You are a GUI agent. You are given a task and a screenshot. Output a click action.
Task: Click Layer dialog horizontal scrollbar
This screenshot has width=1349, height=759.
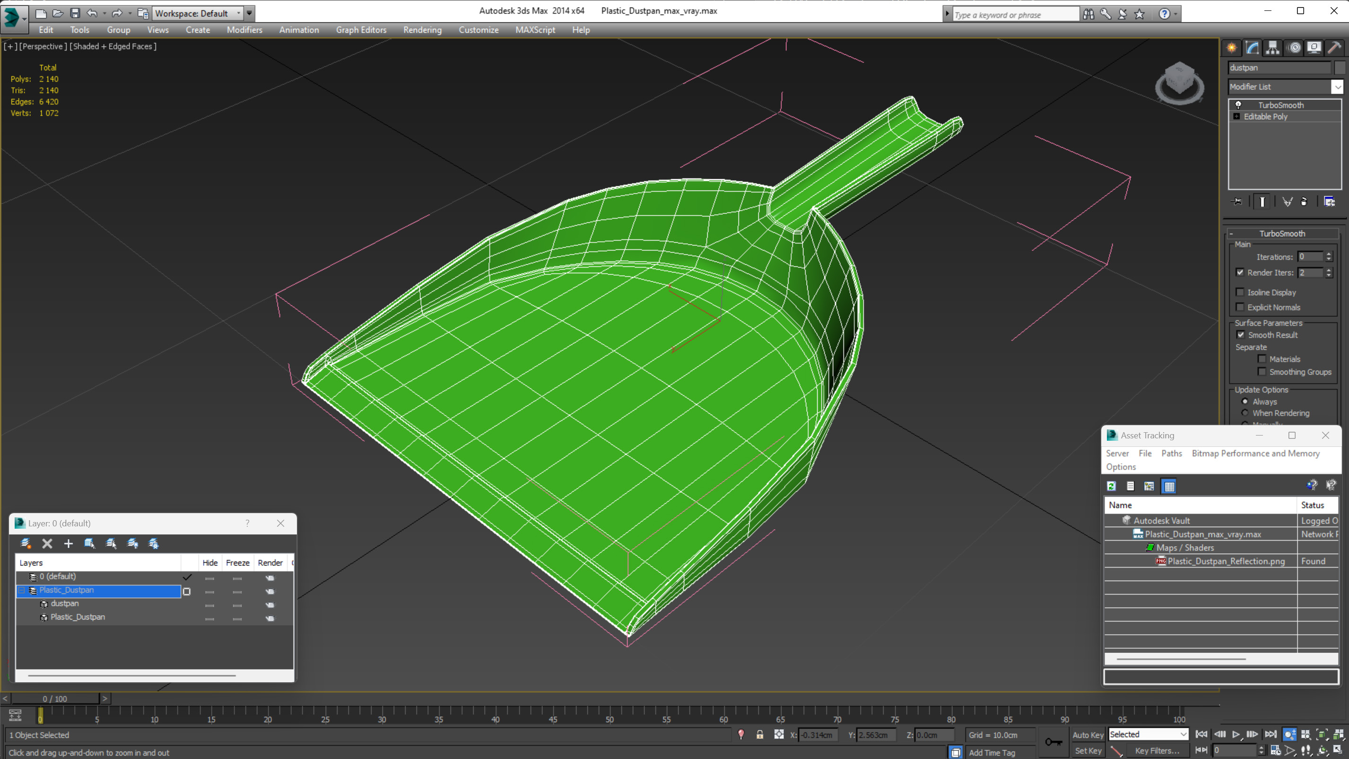tap(131, 676)
